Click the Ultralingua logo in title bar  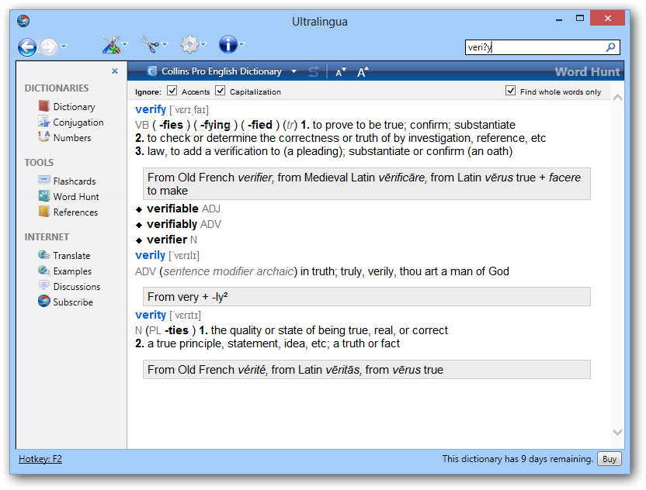pyautogui.click(x=23, y=21)
